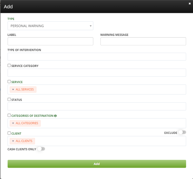Turn on the Cash Clients Only switch
The height and width of the screenshot is (179, 193).
click(x=41, y=149)
